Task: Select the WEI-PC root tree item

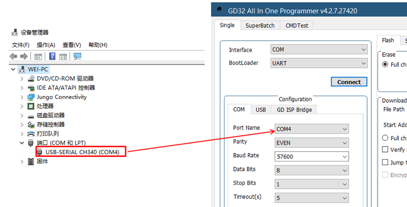Action: pyautogui.click(x=38, y=69)
